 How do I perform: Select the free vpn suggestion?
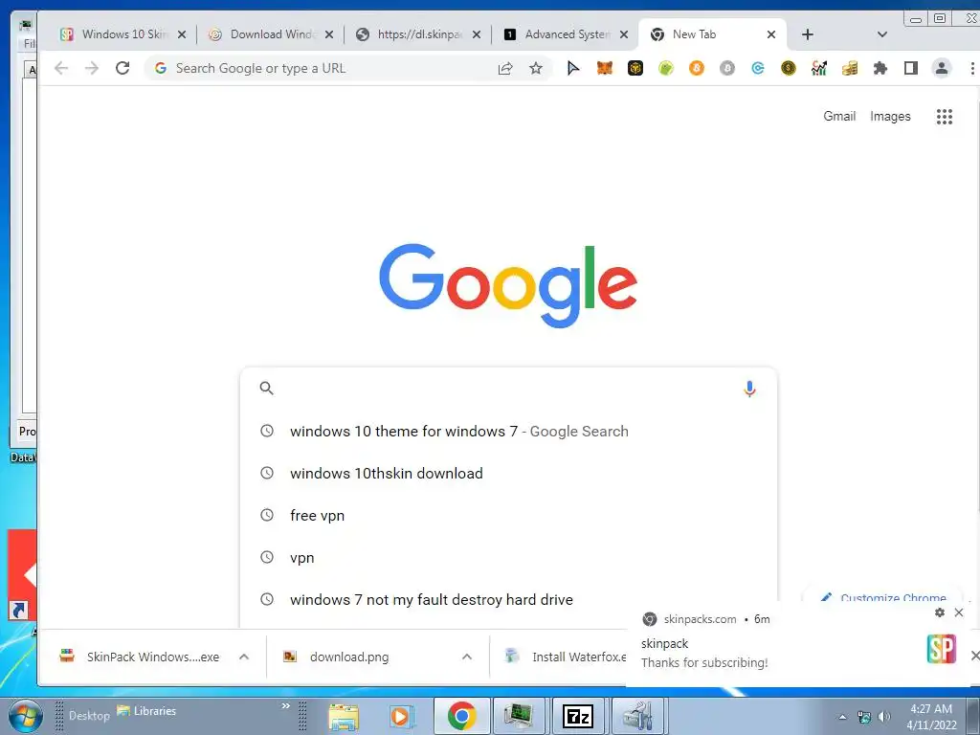coord(508,515)
